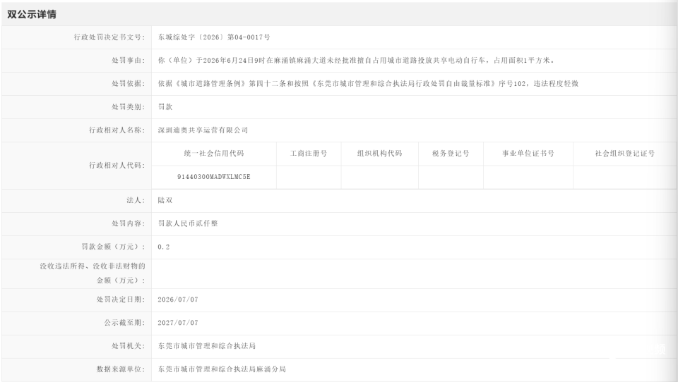Click the 没收违法所得、没收非法财物的金额 label
The width and height of the screenshot is (678, 382).
[x=93, y=273]
